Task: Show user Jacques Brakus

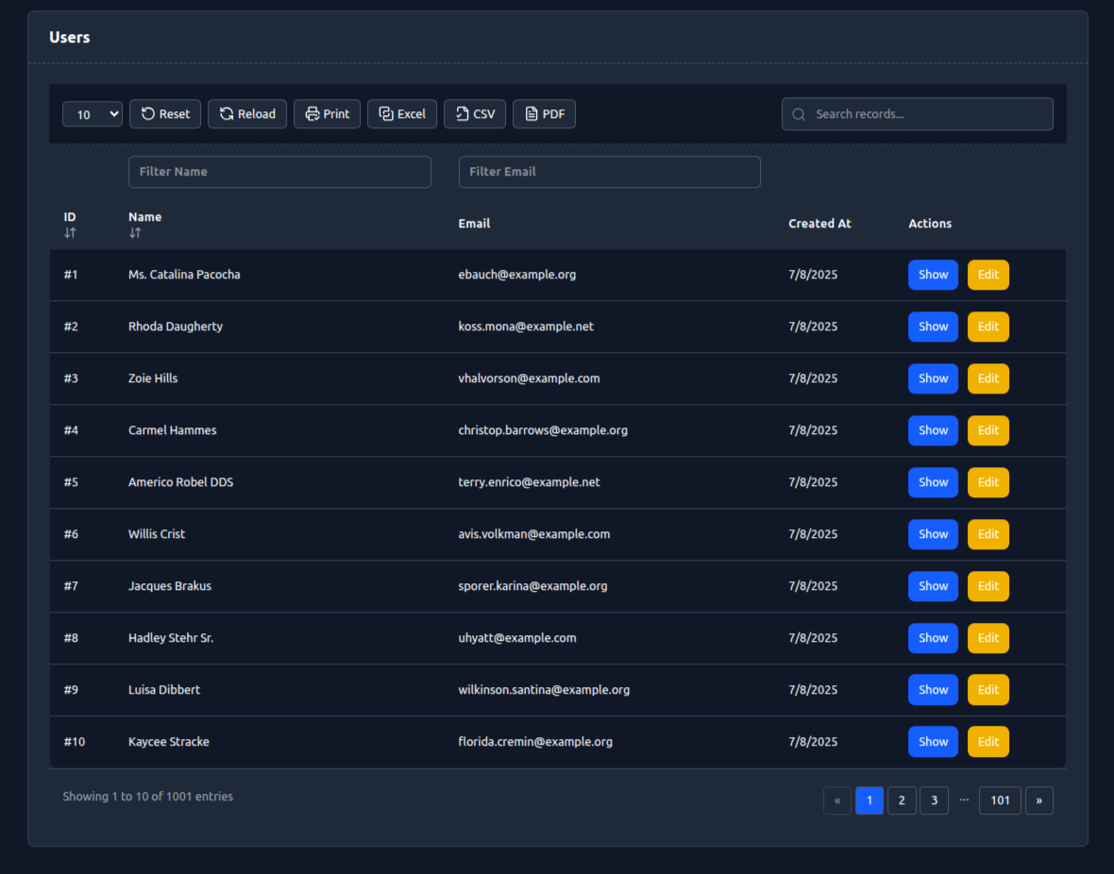Action: [933, 586]
